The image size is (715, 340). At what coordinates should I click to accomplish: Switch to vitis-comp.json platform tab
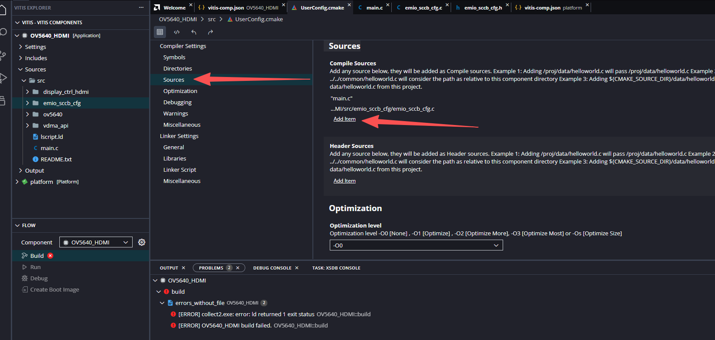coord(553,8)
